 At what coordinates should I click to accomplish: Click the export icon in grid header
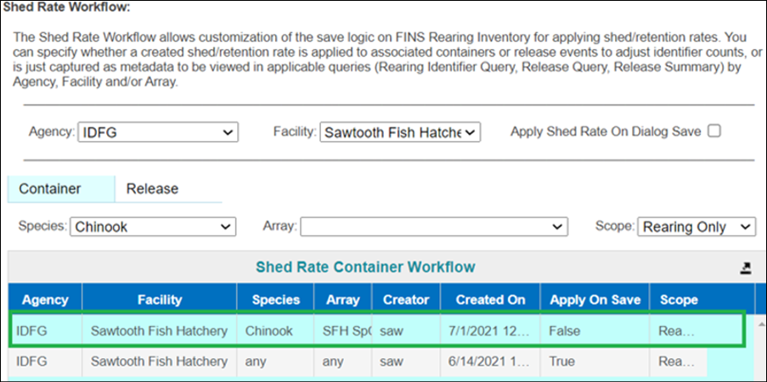[746, 268]
